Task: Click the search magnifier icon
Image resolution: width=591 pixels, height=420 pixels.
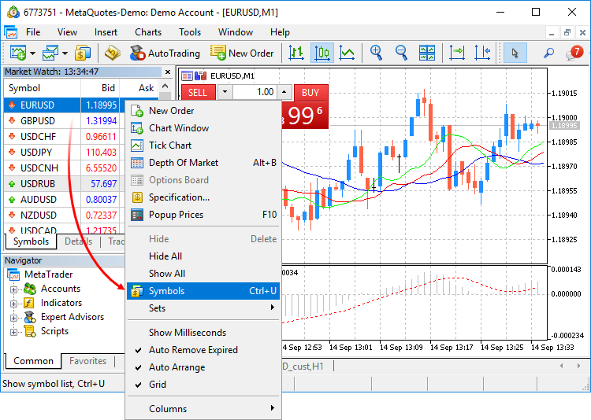Action: [x=548, y=53]
